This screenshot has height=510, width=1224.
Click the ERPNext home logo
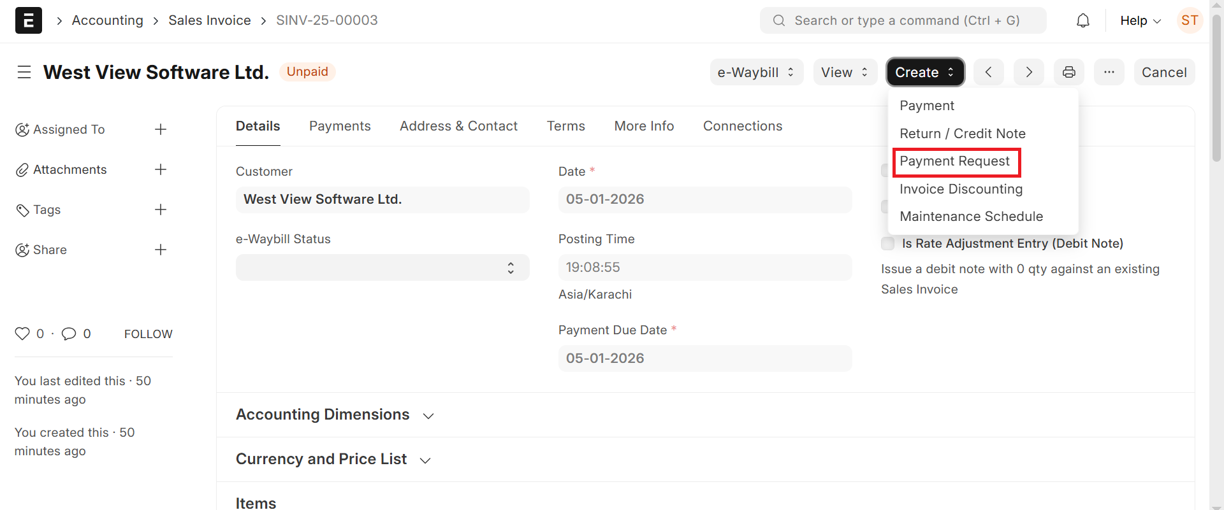pyautogui.click(x=29, y=20)
